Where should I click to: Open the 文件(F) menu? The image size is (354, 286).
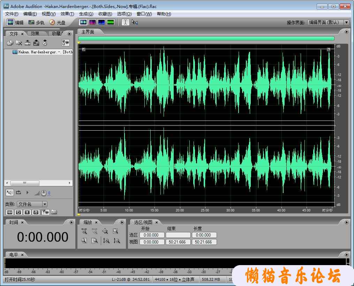pos(12,14)
